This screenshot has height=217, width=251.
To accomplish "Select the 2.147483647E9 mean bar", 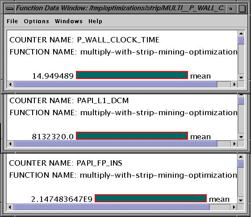I will pyautogui.click(x=151, y=198).
